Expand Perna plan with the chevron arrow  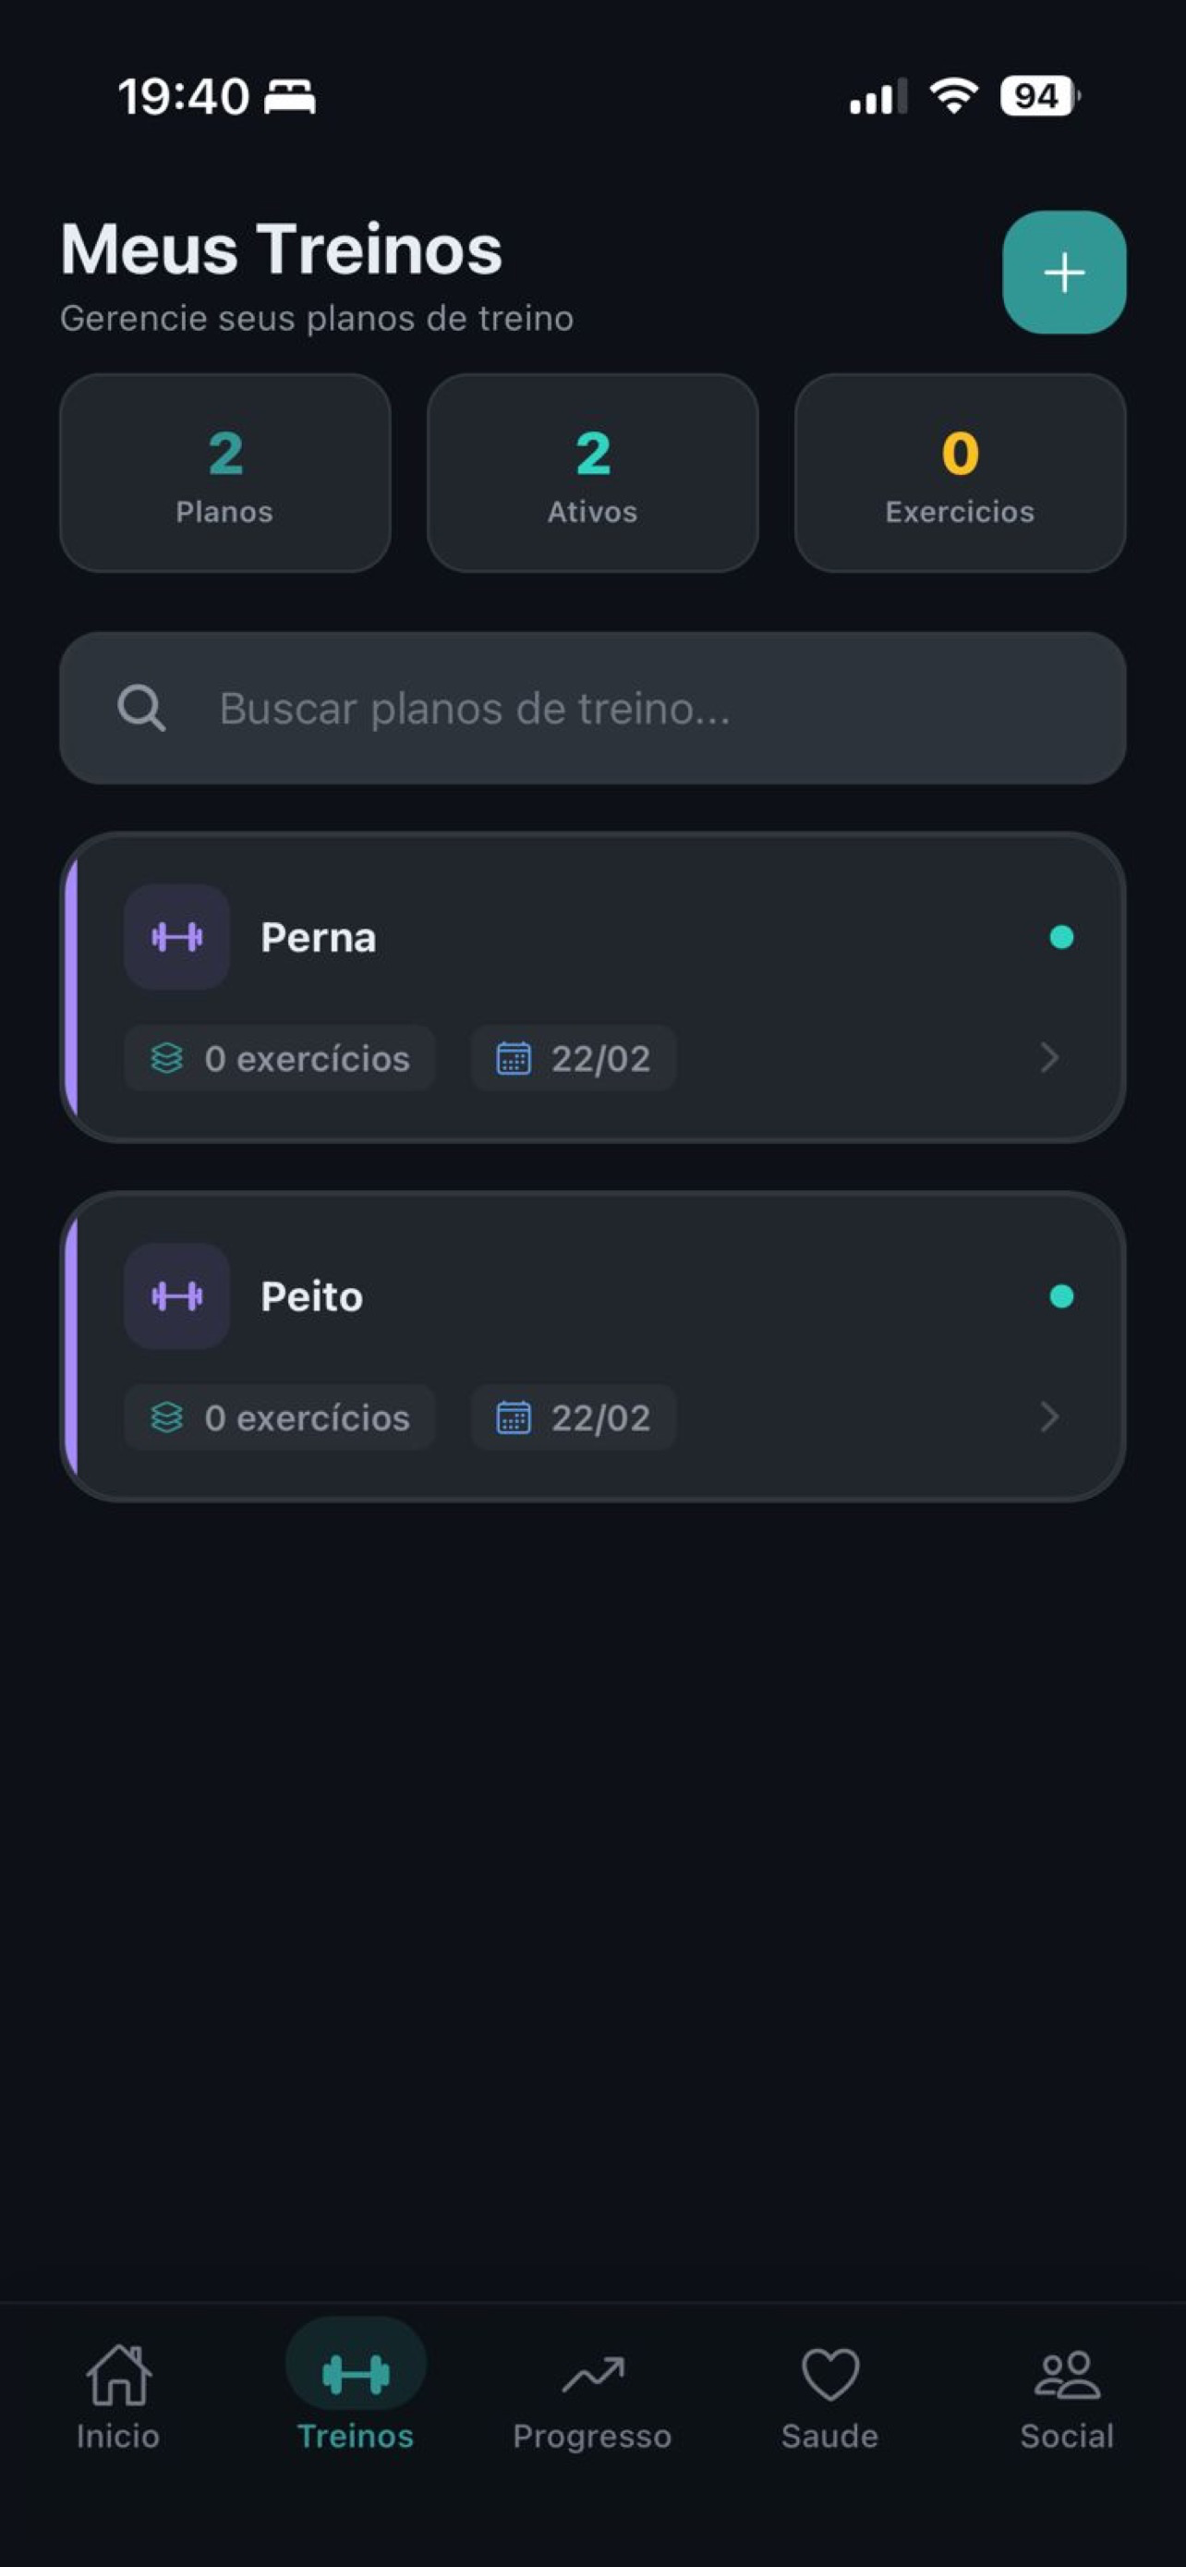[1048, 1057]
